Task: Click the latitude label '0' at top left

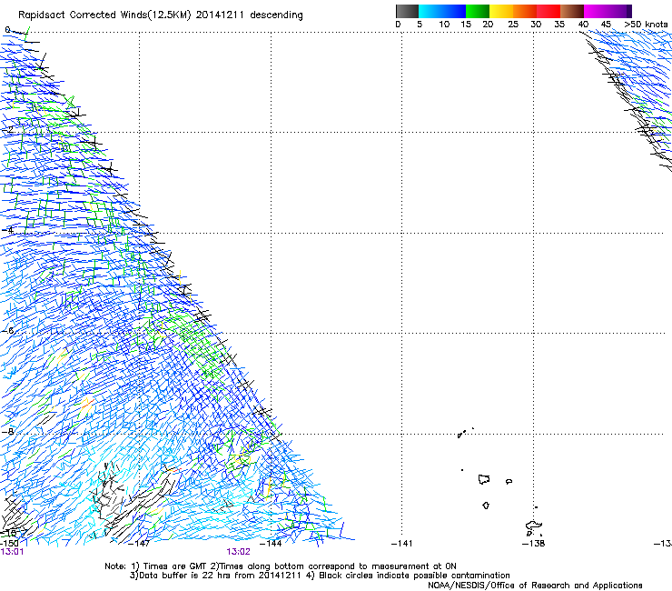Action: click(x=7, y=30)
